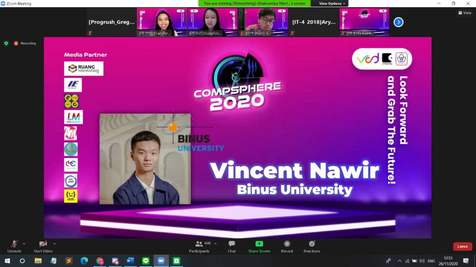The image size is (476, 267).
Task: Expand the arrow next to Participants count
Action: pos(215,244)
